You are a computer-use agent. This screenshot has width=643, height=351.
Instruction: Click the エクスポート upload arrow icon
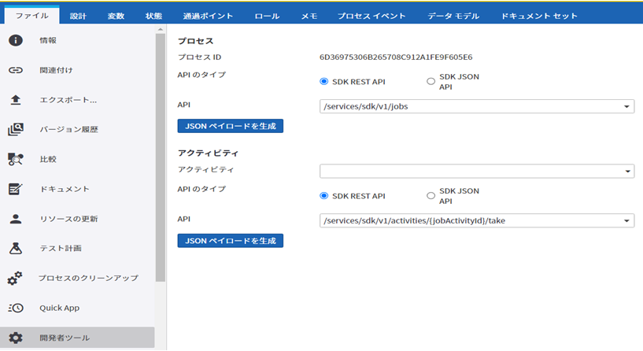click(16, 100)
